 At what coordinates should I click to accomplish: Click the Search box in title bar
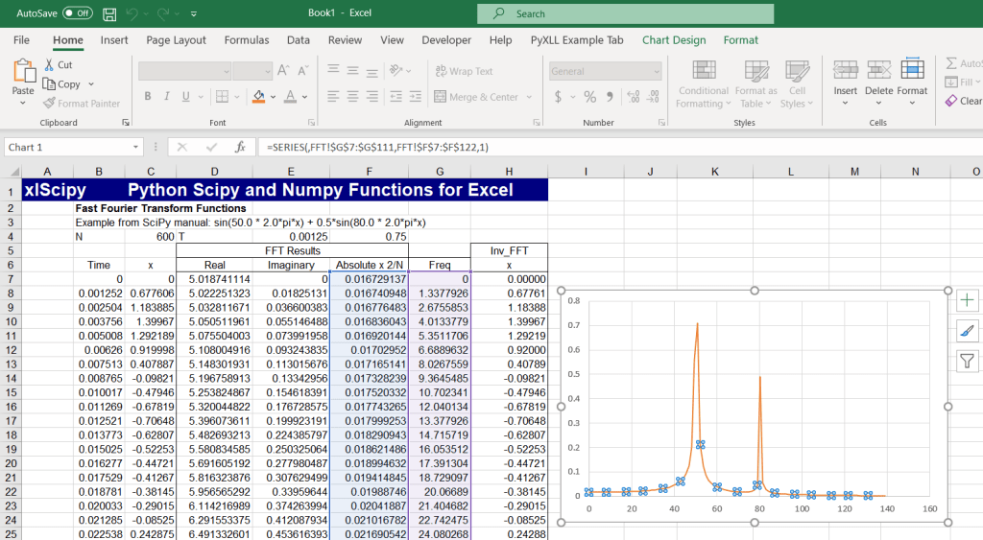pos(625,14)
